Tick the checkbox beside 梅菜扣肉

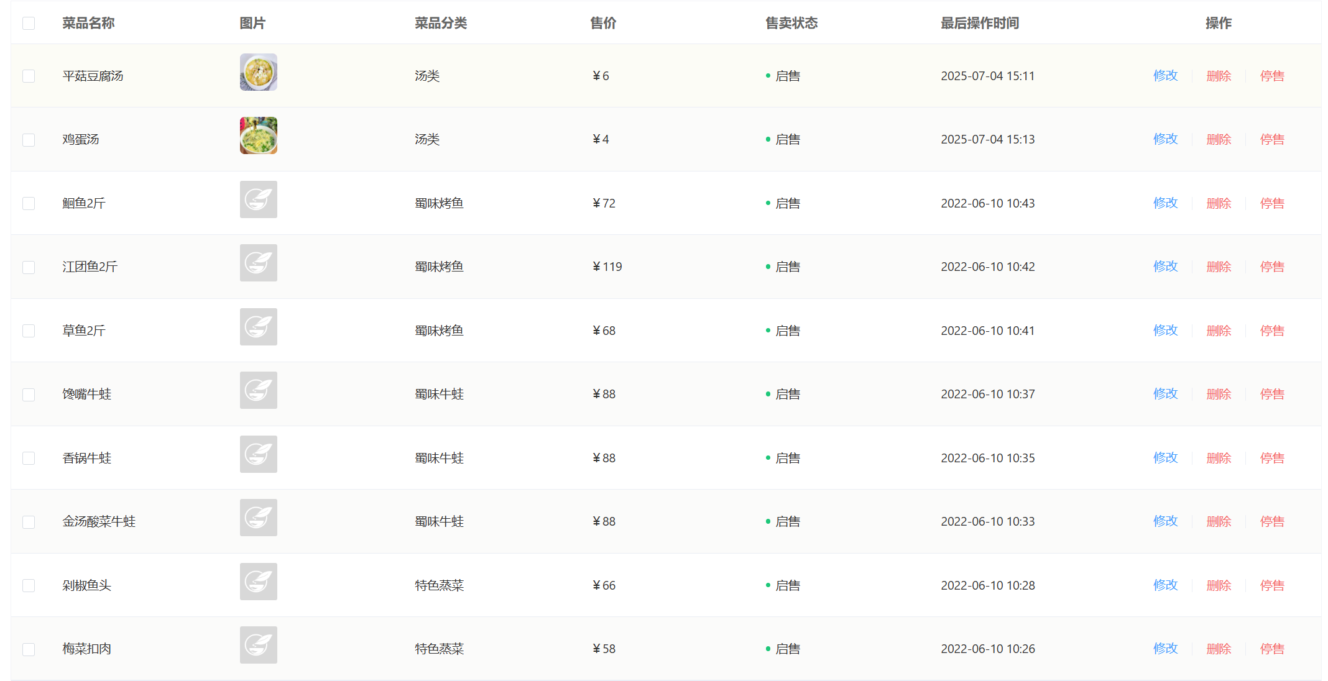[29, 649]
